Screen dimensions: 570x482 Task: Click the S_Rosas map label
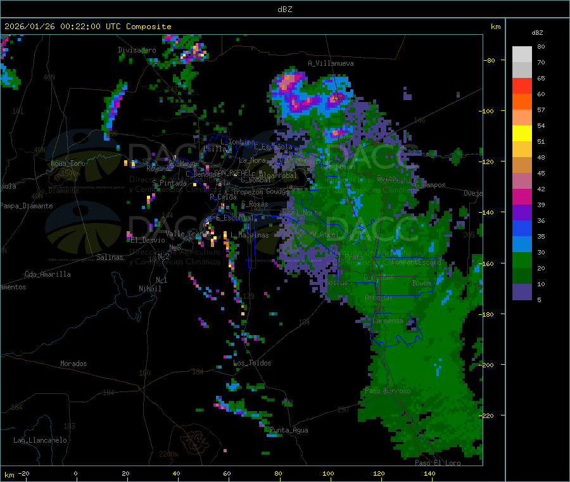[255, 205]
